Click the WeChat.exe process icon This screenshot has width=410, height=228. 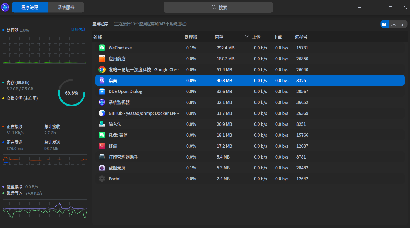[102, 48]
